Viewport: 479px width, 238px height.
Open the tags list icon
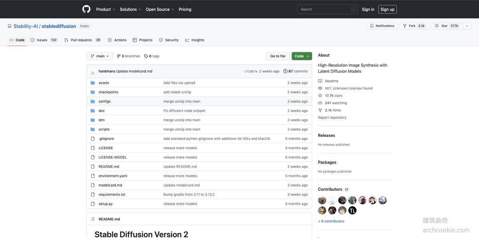click(146, 56)
